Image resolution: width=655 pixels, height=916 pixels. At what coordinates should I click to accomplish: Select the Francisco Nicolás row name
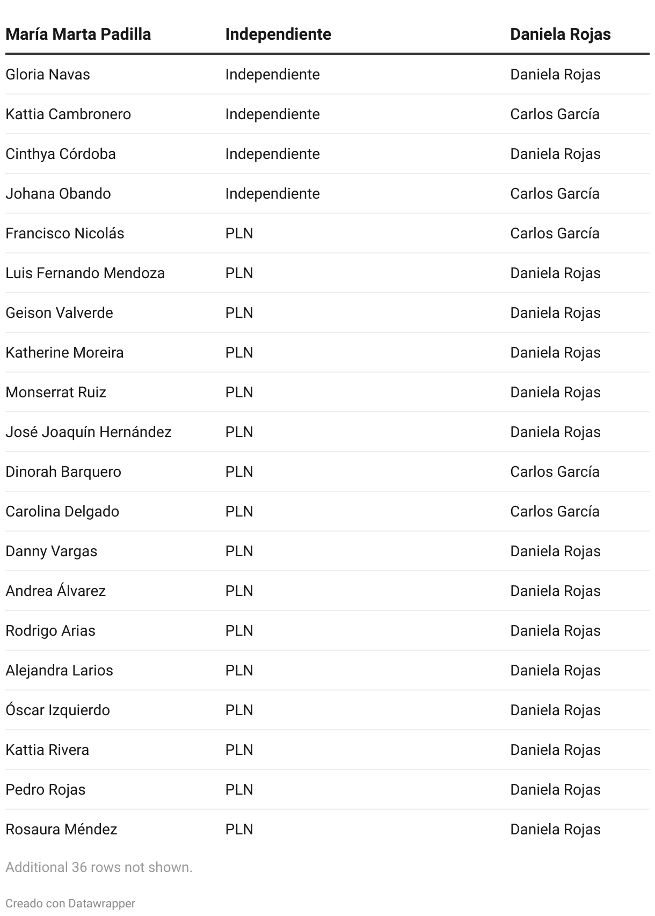65,233
